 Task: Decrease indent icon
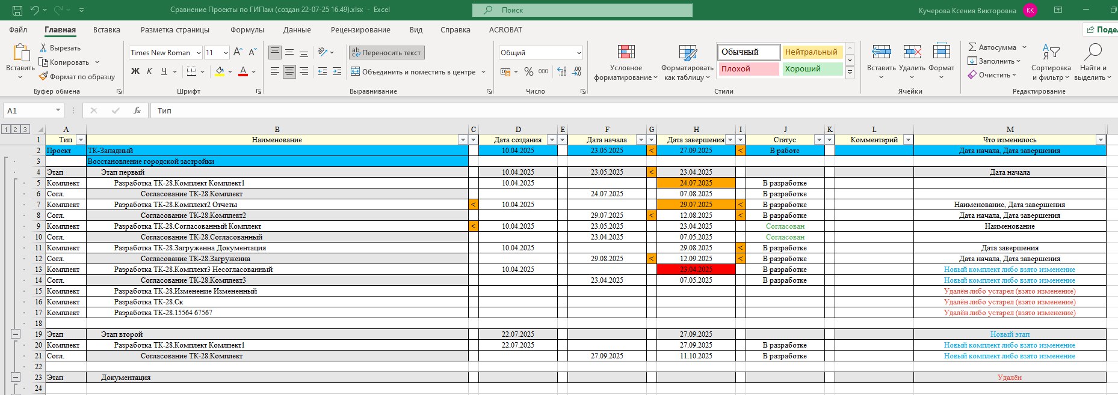point(322,71)
